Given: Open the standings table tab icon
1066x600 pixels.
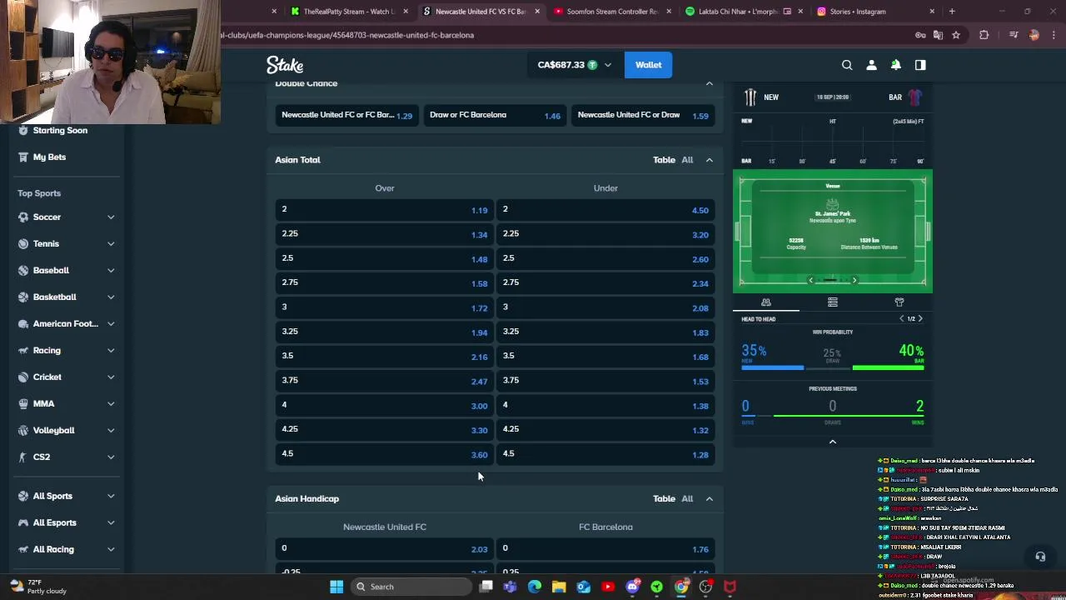Looking at the screenshot, I should [833, 302].
